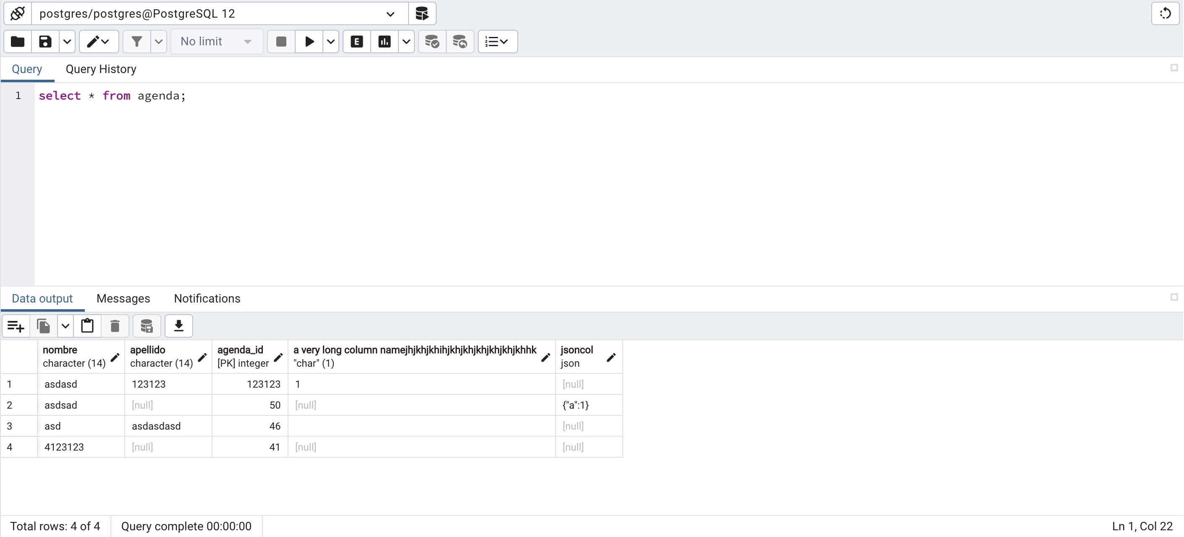Open the No limit rows dropdown
The image size is (1184, 537).
[216, 42]
